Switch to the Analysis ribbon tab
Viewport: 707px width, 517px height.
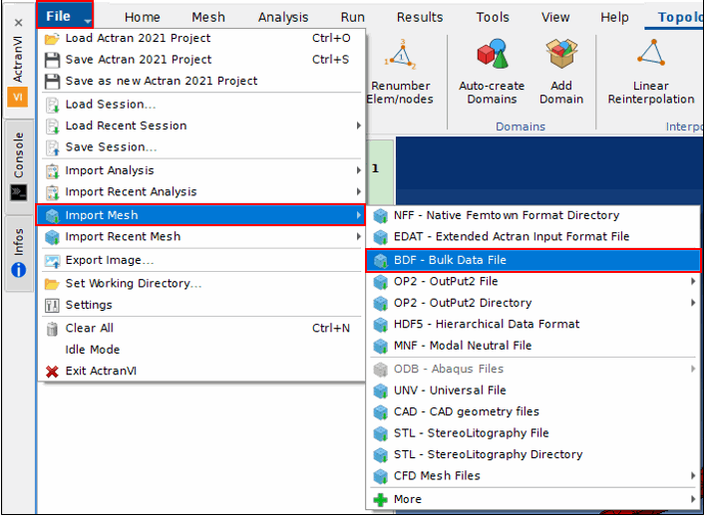(283, 17)
